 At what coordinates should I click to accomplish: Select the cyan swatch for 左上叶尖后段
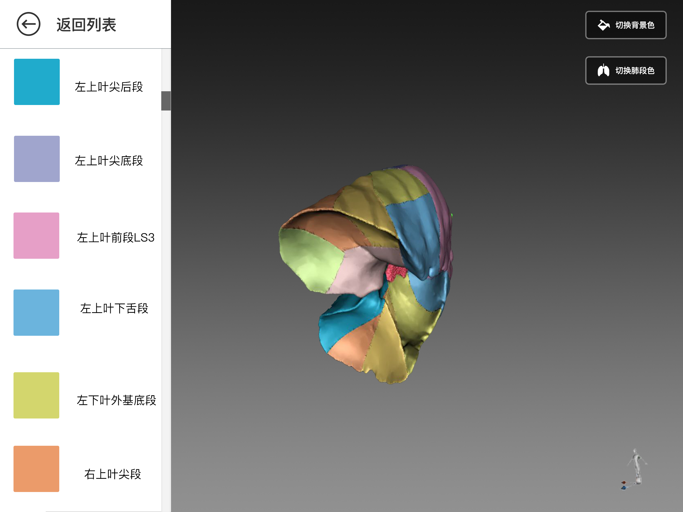click(37, 82)
